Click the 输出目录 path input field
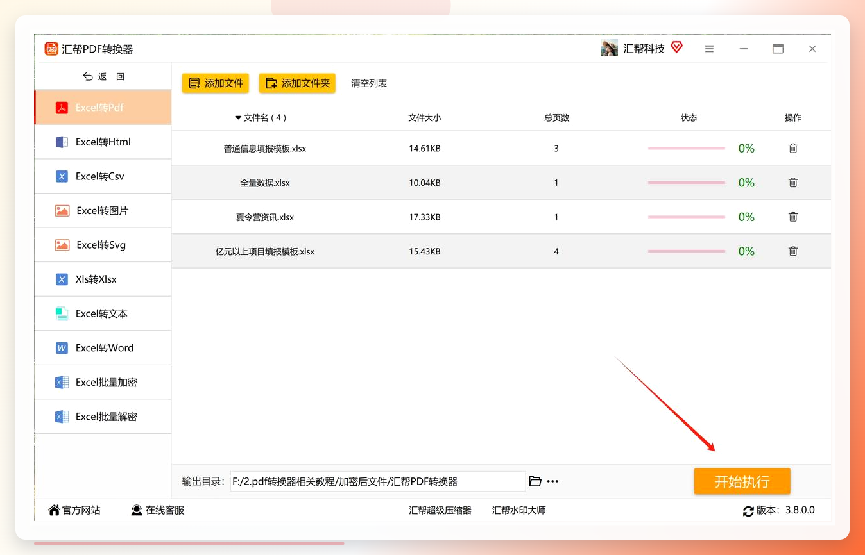 (378, 481)
